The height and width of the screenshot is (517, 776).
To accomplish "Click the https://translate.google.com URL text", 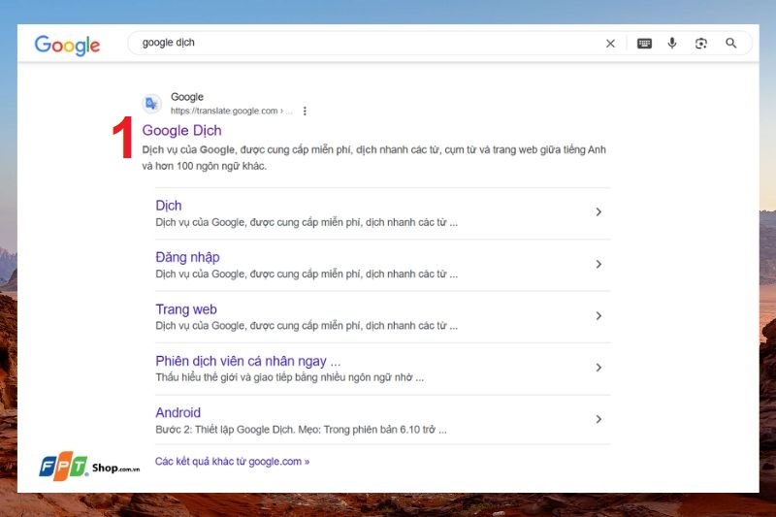I will [x=224, y=111].
